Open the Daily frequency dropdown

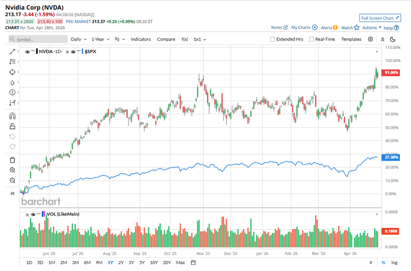(79, 39)
